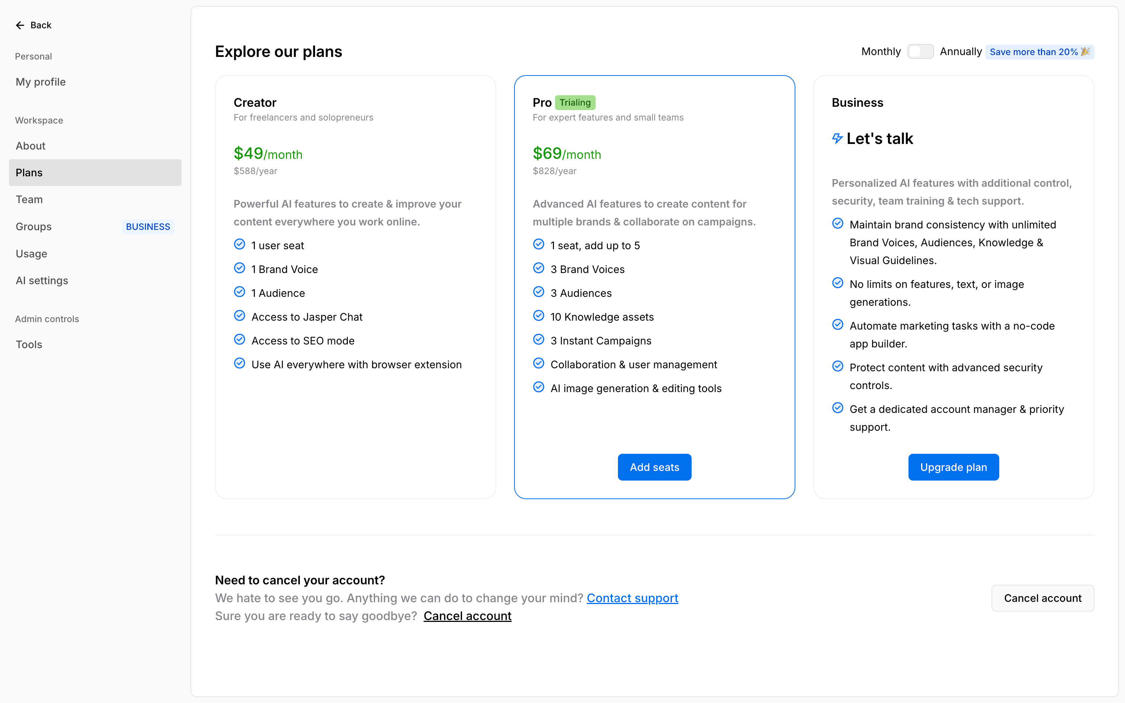Screen dimensions: 1125x703
Task: Open the Team settings page
Action: coord(29,199)
